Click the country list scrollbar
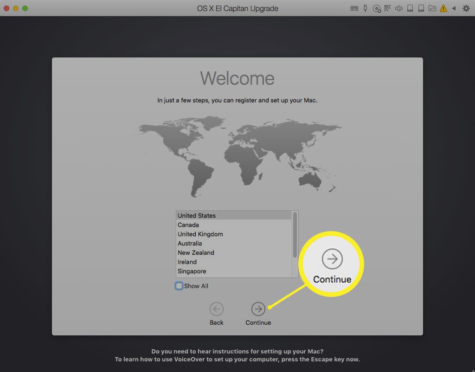This screenshot has width=475, height=372. pyautogui.click(x=295, y=234)
